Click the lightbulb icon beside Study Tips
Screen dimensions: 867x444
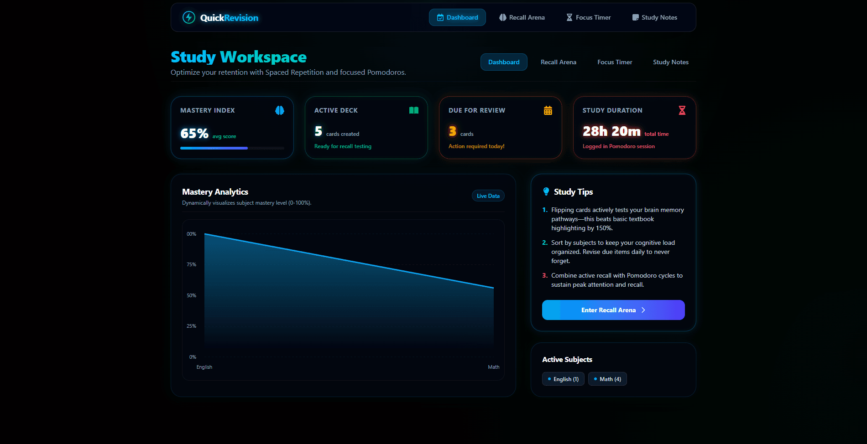click(546, 191)
